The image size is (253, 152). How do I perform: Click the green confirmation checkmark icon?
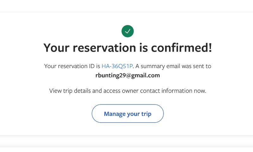pyautogui.click(x=128, y=31)
